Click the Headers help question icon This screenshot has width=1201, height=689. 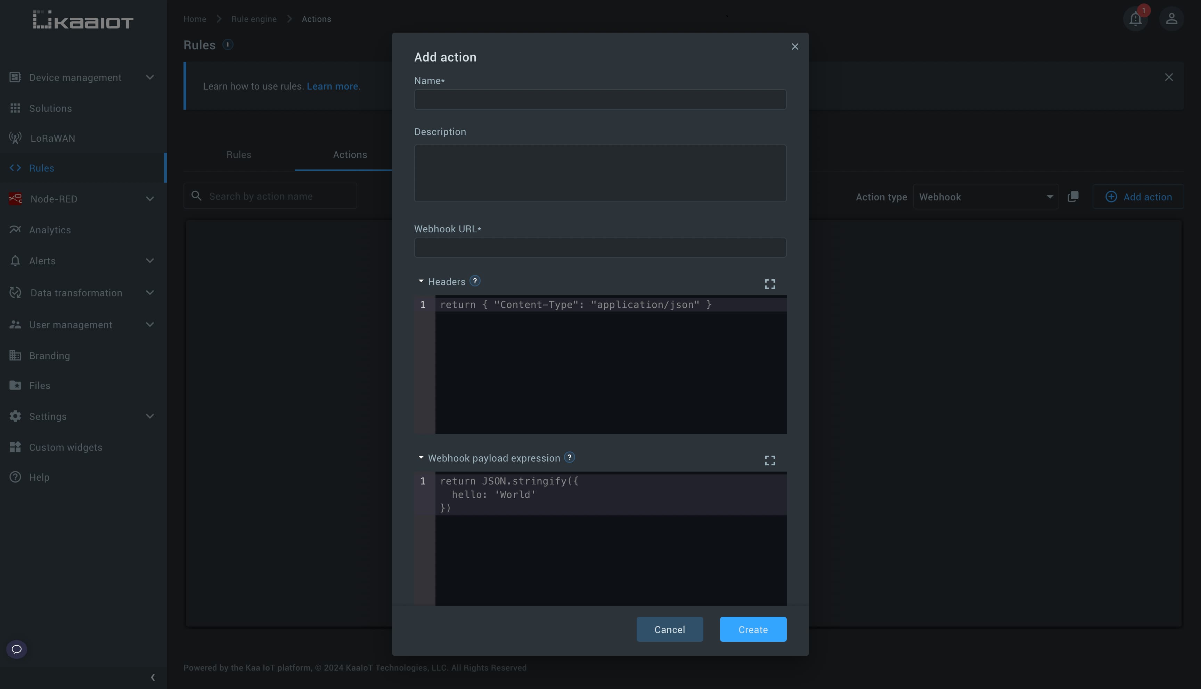click(x=475, y=281)
